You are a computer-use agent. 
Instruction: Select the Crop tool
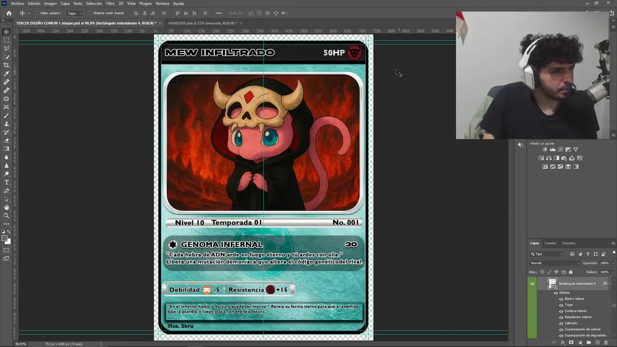click(6, 65)
